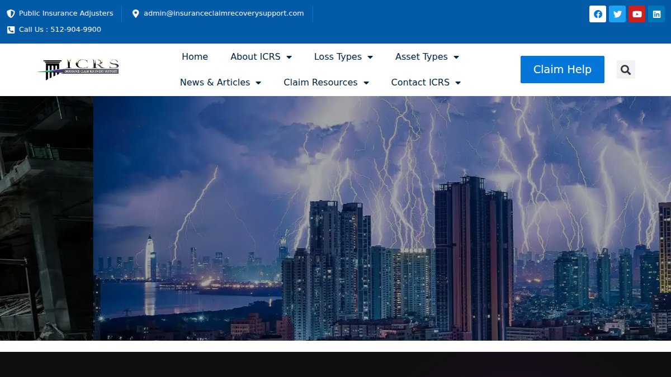Open the Facebook social icon

pos(598,14)
